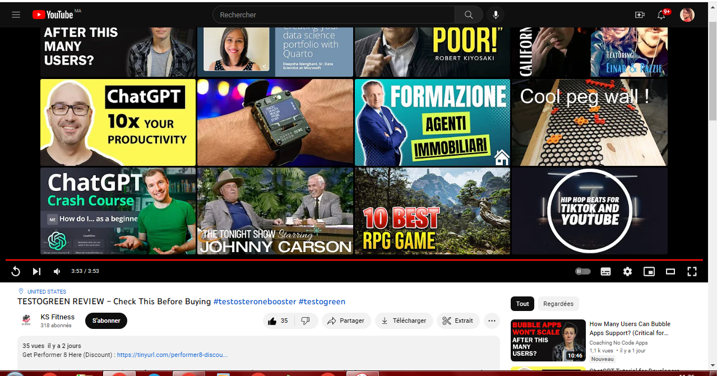This screenshot has width=717, height=376.
Task: Open the tinyurl performer8 discount link
Action: 172,355
